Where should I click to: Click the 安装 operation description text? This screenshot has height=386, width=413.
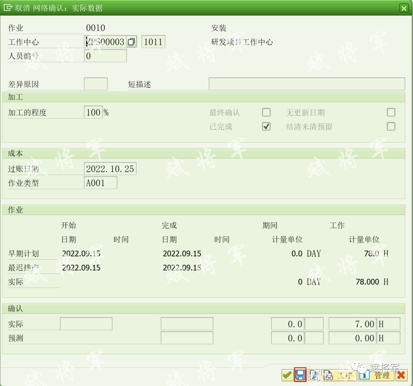(x=219, y=28)
